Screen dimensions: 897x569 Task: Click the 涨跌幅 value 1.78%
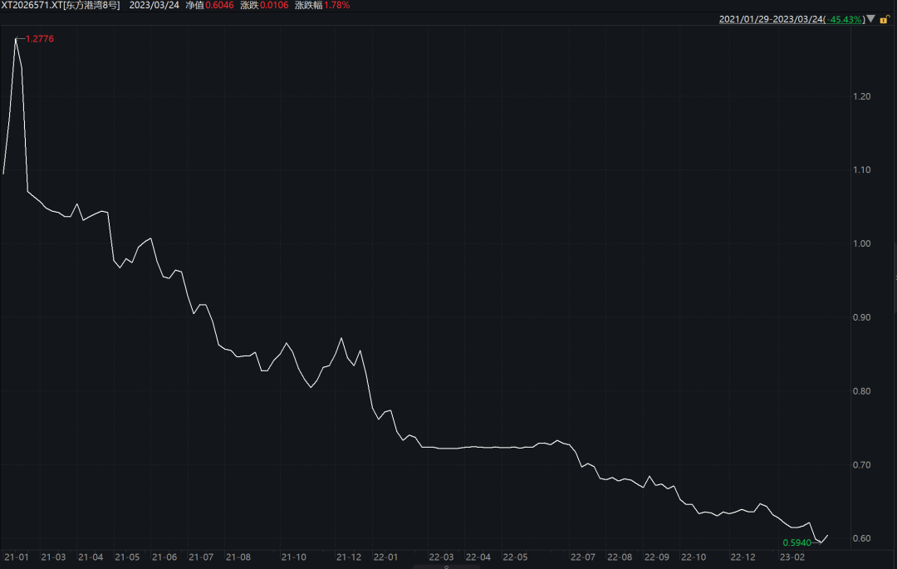(x=337, y=5)
